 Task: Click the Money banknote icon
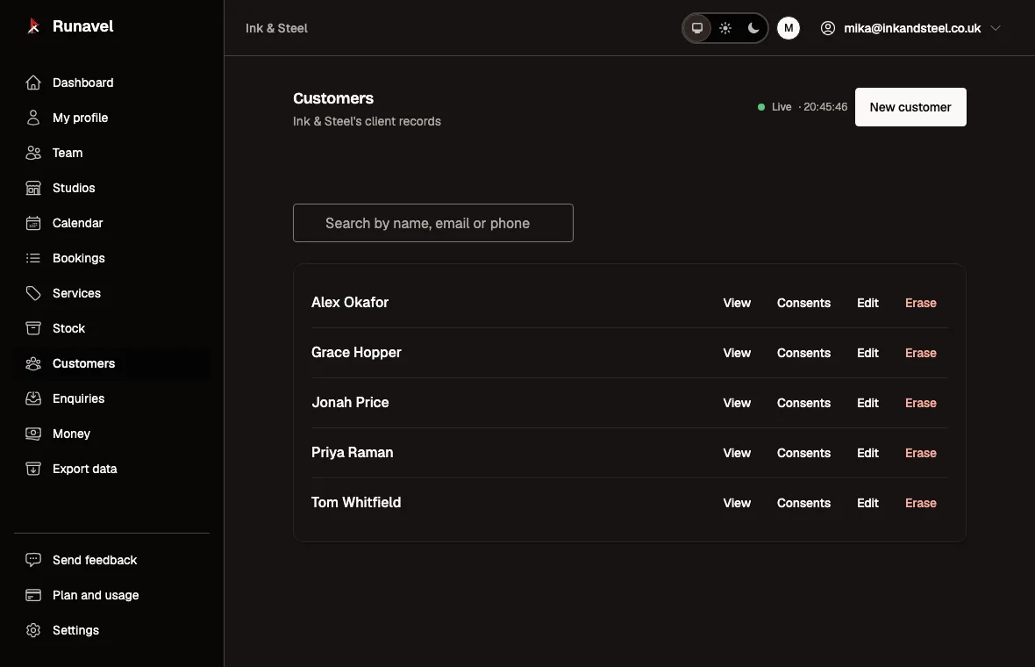[33, 434]
